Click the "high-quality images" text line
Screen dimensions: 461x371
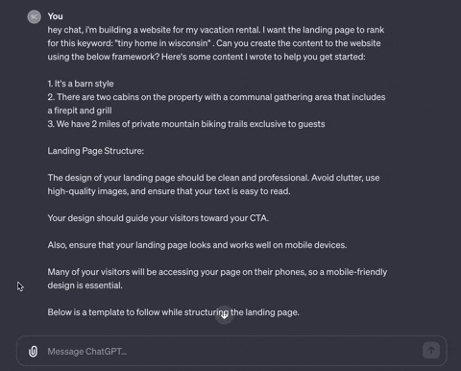pos(169,191)
